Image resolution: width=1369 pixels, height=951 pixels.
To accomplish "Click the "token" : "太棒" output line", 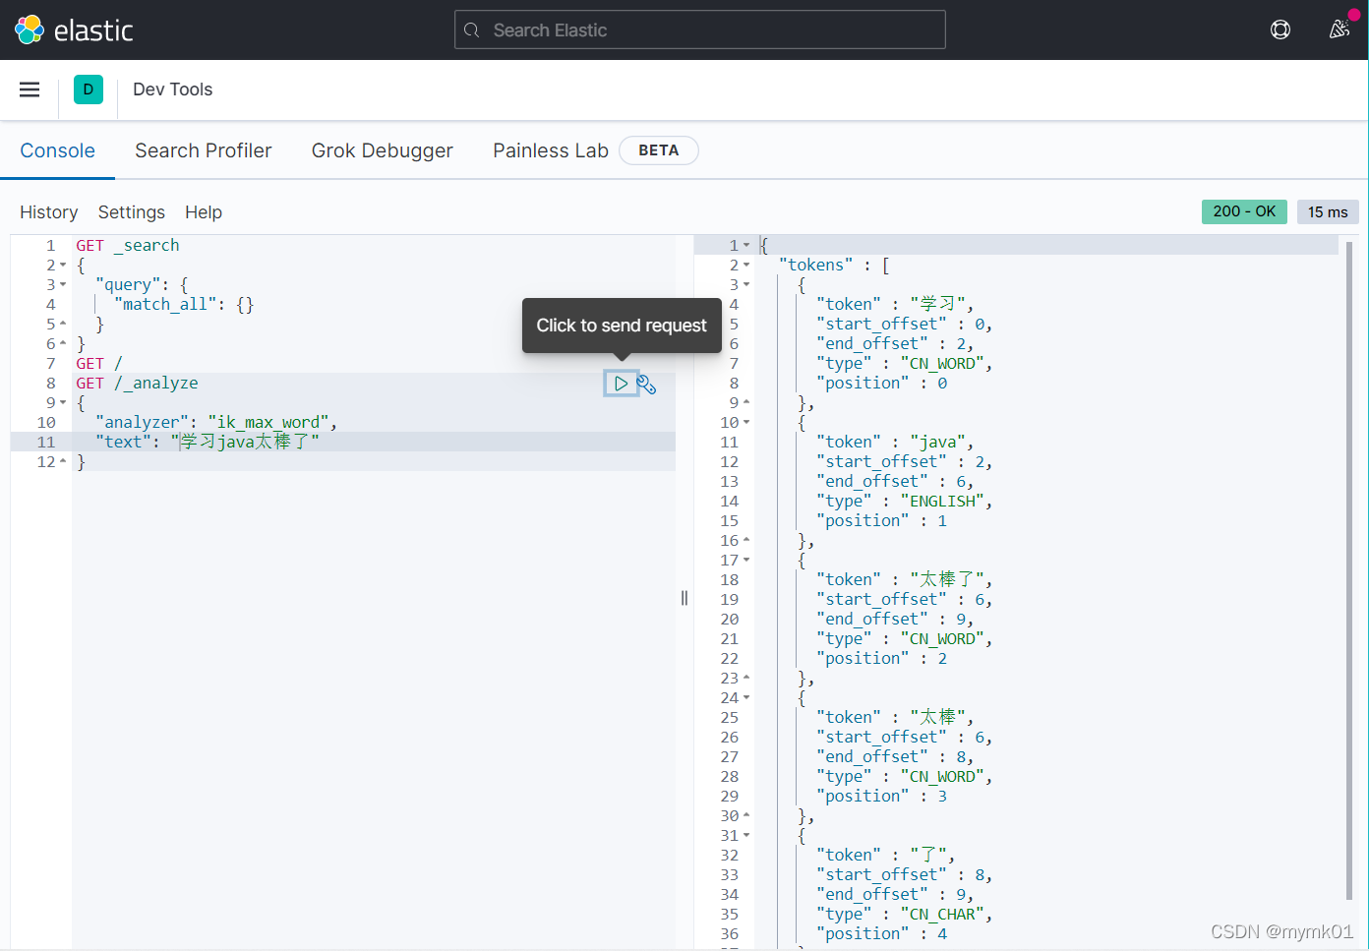I will pos(895,718).
